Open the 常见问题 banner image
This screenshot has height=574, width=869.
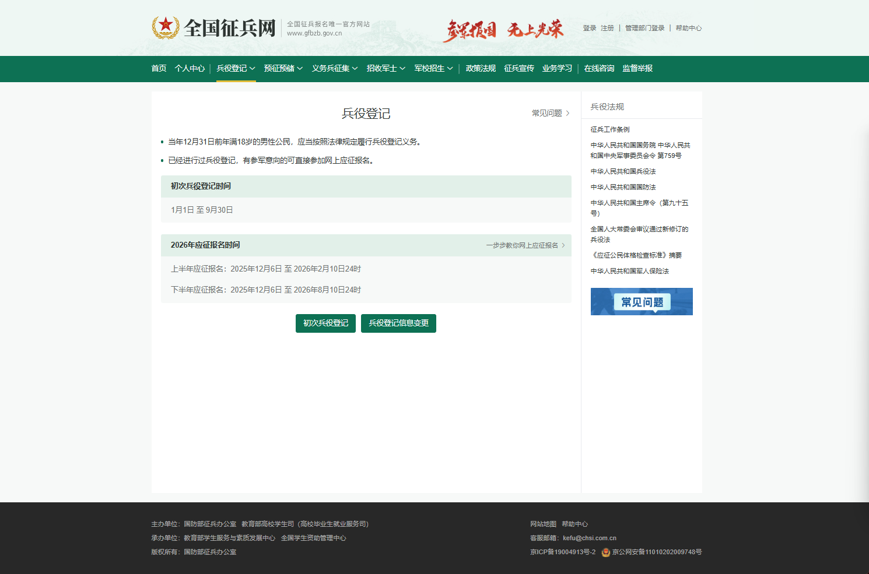coord(642,301)
